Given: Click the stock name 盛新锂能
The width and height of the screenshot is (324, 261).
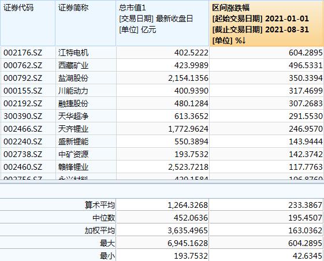Looking at the screenshot, I should 73,141.
